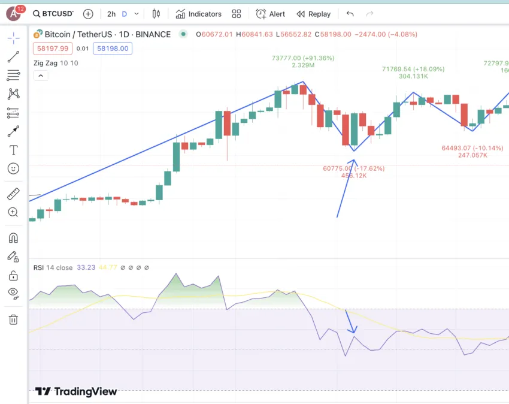The height and width of the screenshot is (404, 509).
Task: Select the crosshair cursor tool
Action: [13, 38]
